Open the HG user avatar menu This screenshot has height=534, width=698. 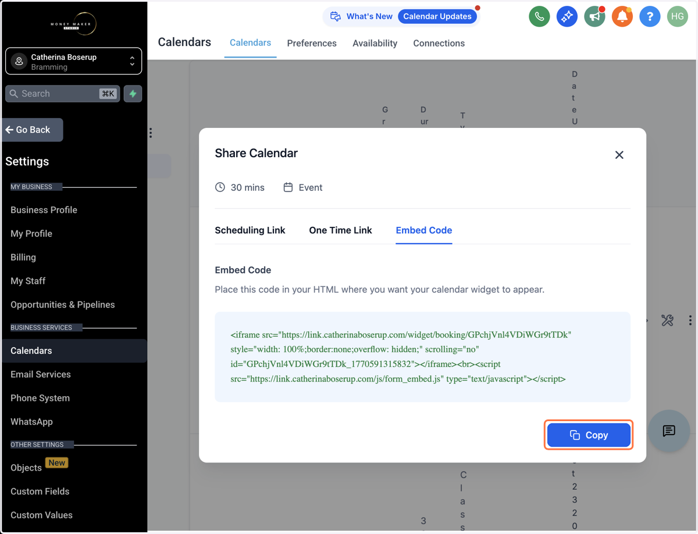[677, 16]
